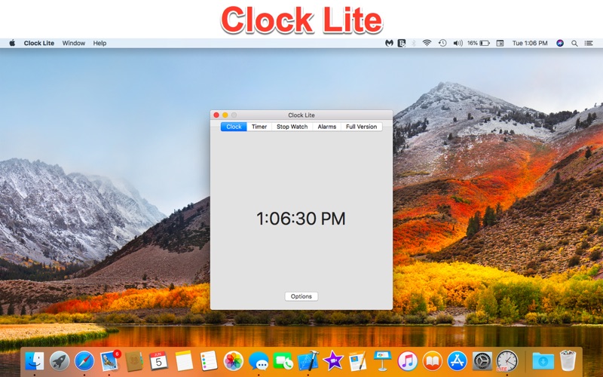Open Messages speech bubble icon
Image resolution: width=603 pixels, height=377 pixels.
tap(259, 361)
